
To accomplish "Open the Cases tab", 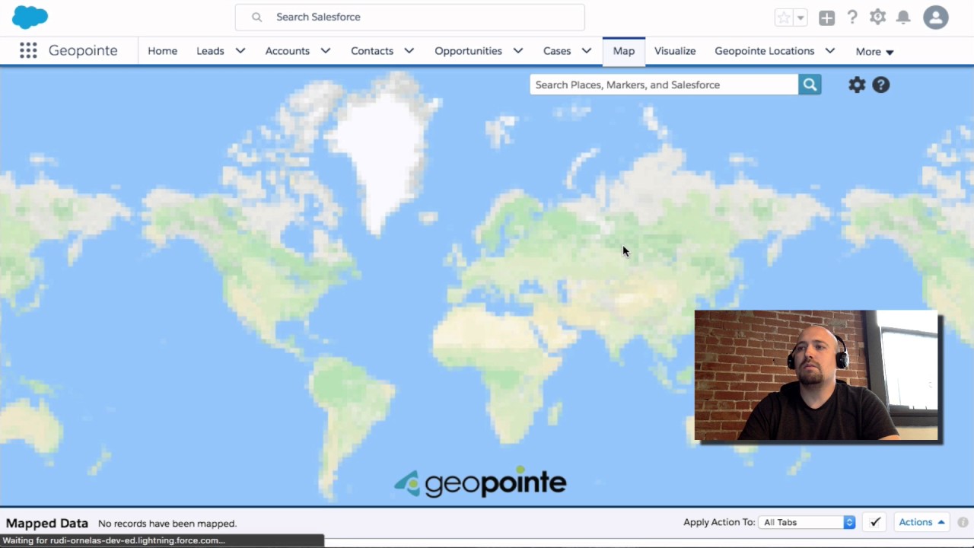I will pos(557,51).
